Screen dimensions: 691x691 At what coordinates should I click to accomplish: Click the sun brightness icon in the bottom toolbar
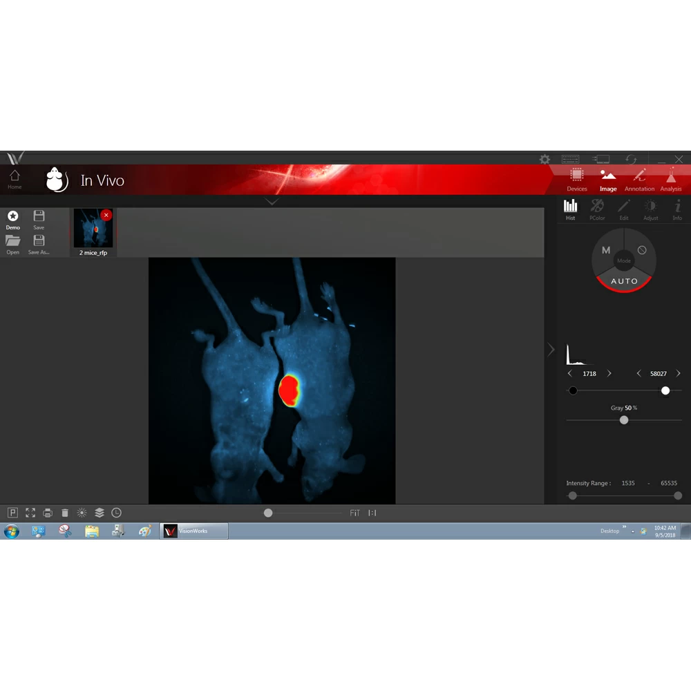click(x=82, y=513)
